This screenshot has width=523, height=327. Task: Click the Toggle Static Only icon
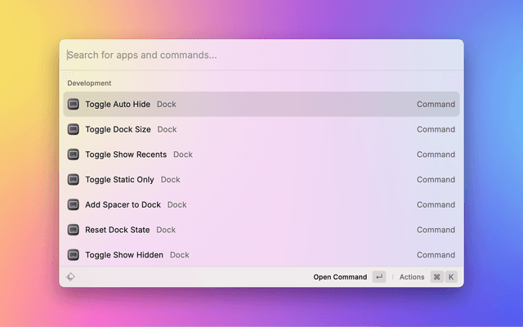coord(74,180)
